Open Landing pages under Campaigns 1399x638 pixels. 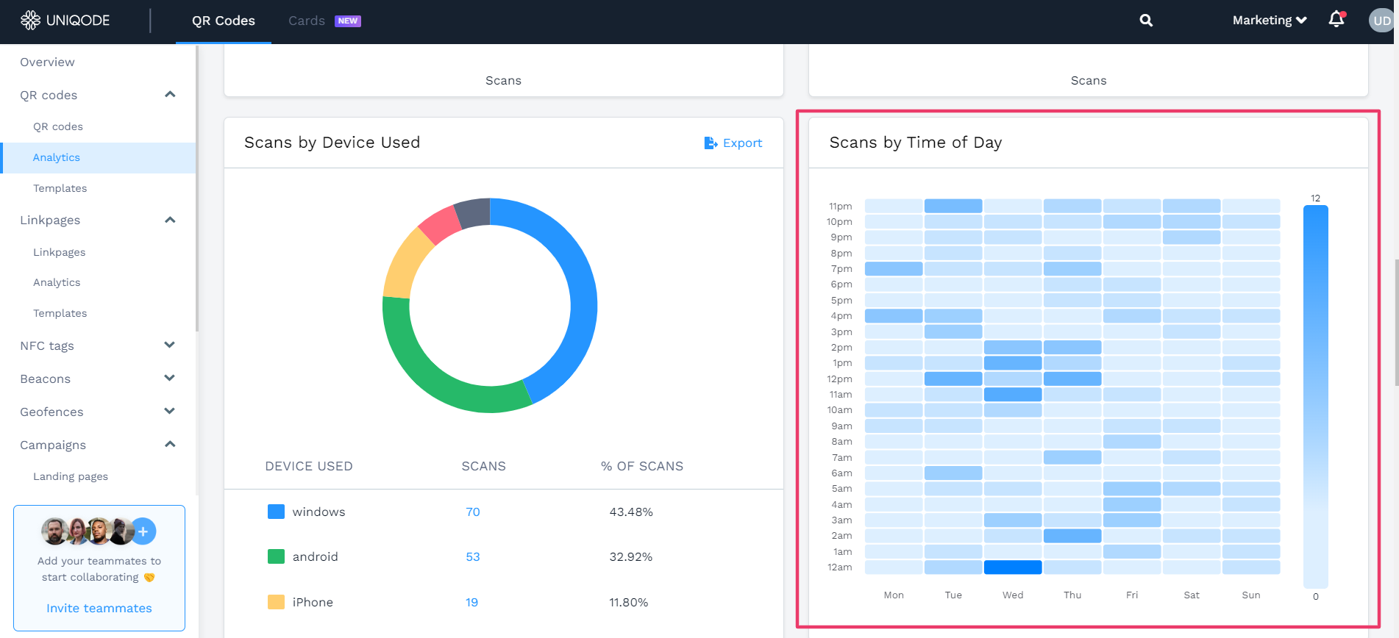[71, 476]
